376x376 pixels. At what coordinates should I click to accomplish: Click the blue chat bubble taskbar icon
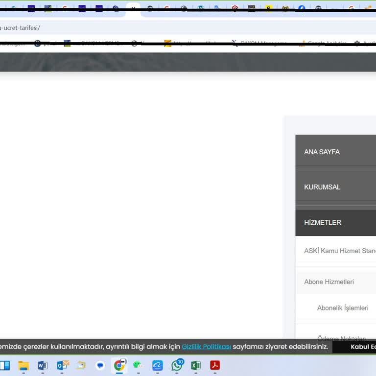(x=100, y=365)
